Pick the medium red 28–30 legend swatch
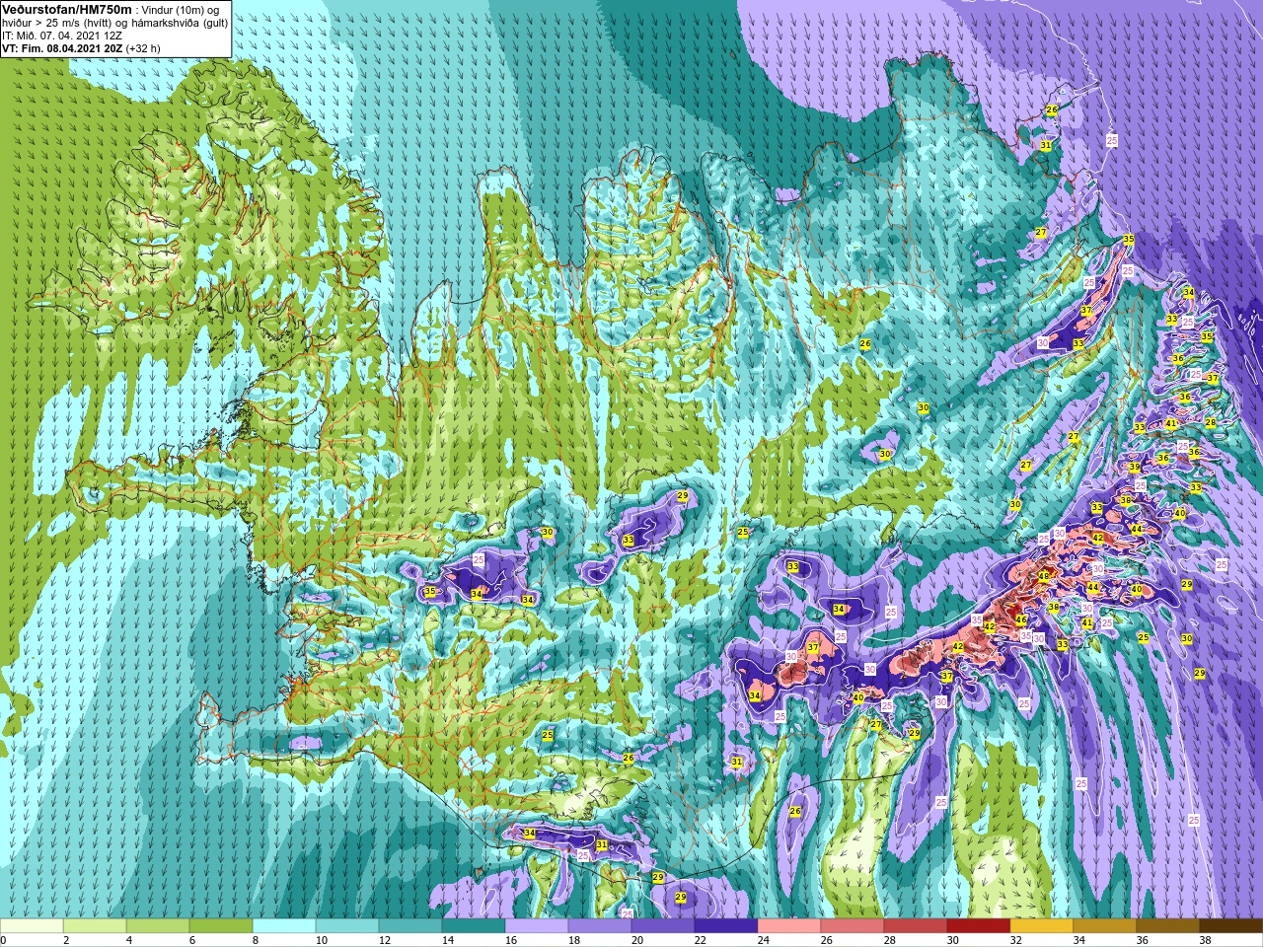This screenshot has width=1263, height=947. tap(916, 926)
